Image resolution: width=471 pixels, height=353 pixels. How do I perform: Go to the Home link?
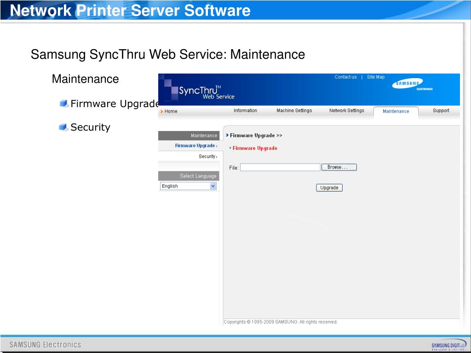point(171,111)
